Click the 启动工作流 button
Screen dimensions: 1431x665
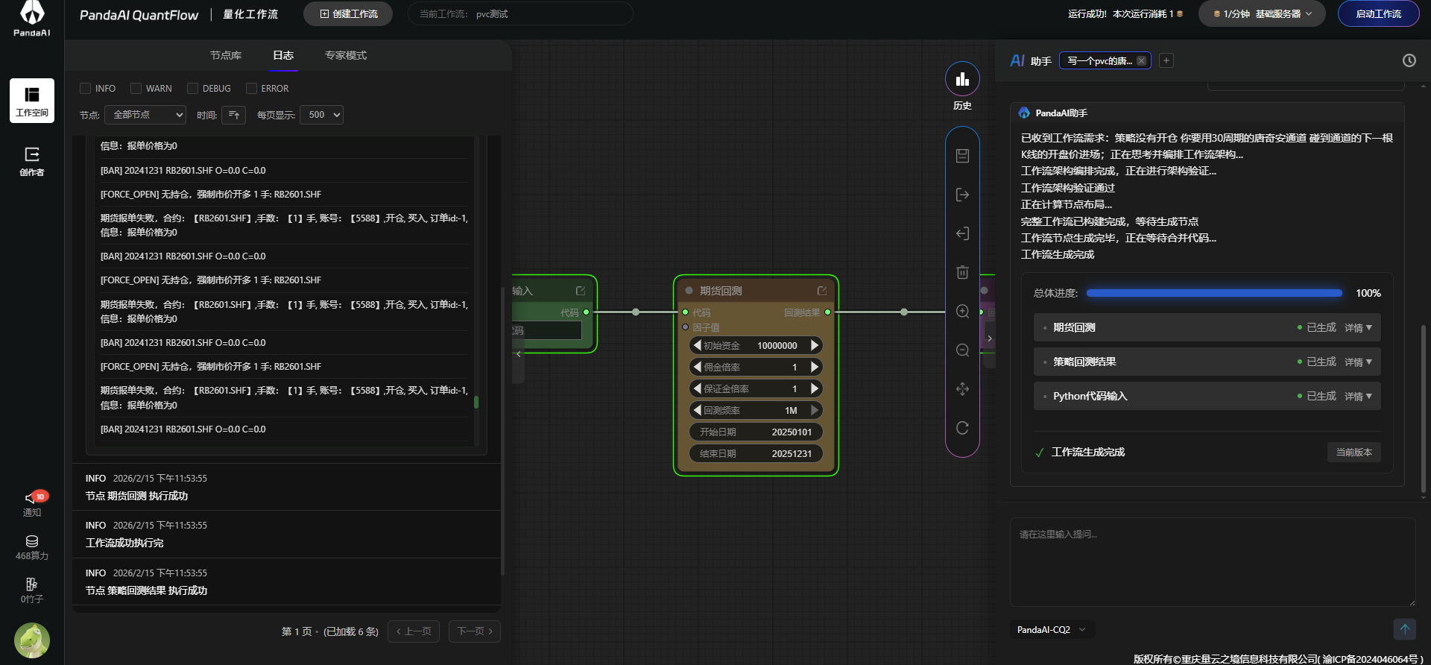pyautogui.click(x=1378, y=13)
